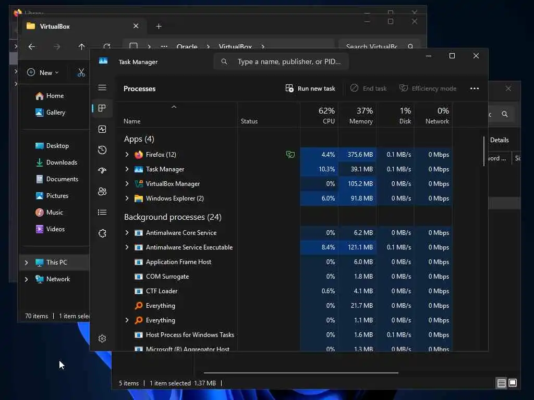Screen dimensions: 534x400
Task: Select COM Surrogate process
Action: pos(167,277)
